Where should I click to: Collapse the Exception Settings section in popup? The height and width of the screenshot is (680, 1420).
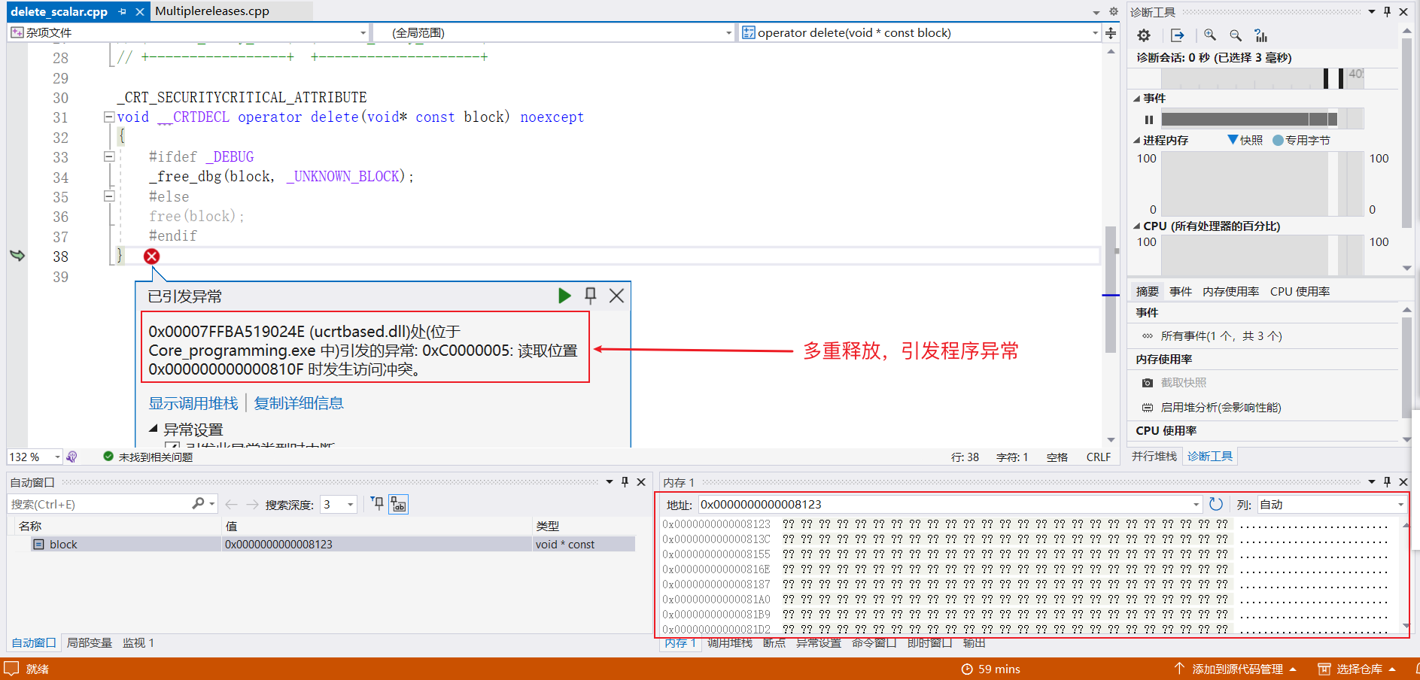click(x=154, y=429)
